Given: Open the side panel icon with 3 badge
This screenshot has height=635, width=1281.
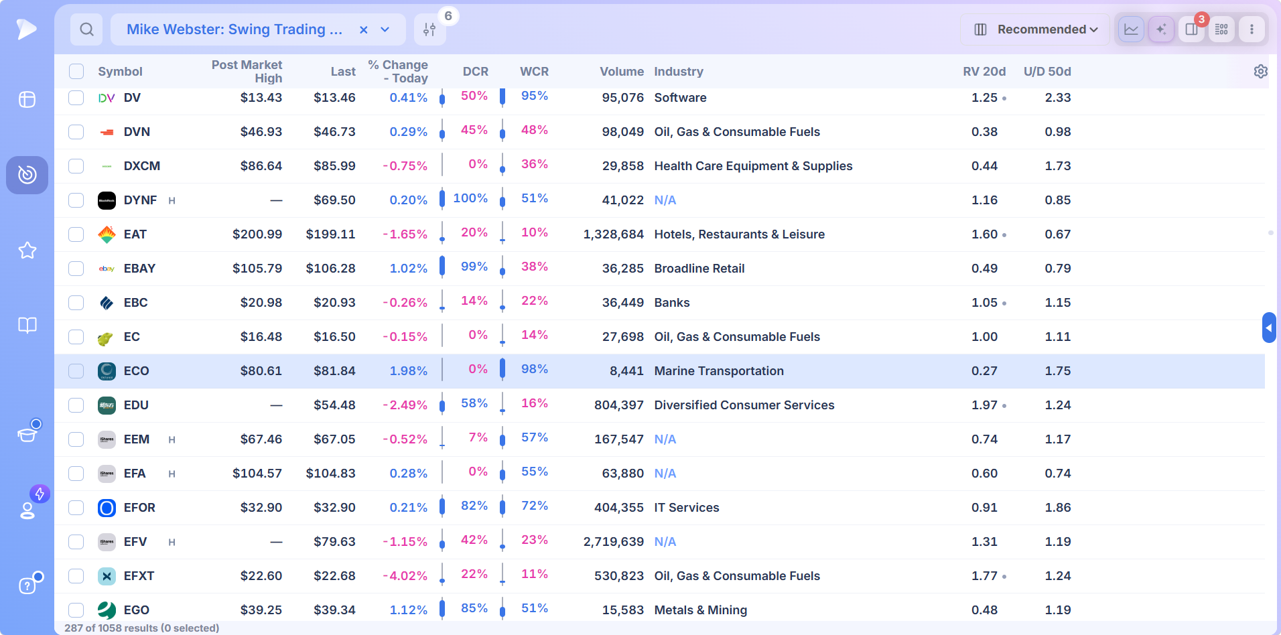Looking at the screenshot, I should pos(1191,29).
